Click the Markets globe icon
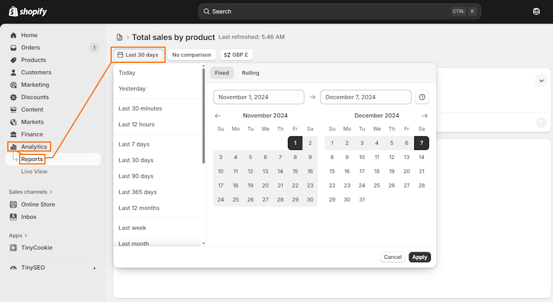The height and width of the screenshot is (302, 553). coord(13,122)
